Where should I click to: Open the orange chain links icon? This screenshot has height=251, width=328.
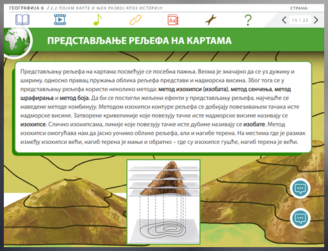(x=136, y=20)
